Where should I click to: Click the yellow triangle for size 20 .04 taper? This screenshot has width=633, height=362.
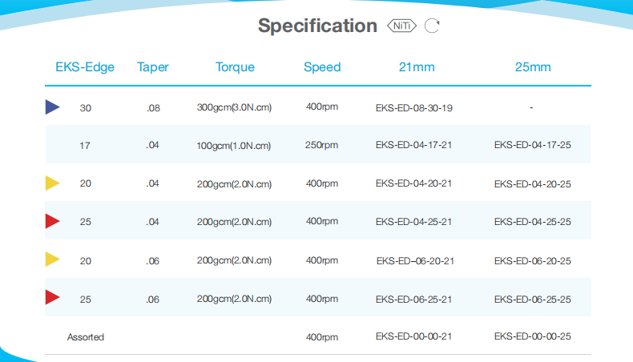(x=52, y=183)
